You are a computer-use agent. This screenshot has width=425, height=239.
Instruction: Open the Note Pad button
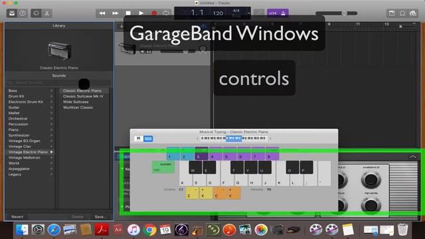[x=392, y=13]
